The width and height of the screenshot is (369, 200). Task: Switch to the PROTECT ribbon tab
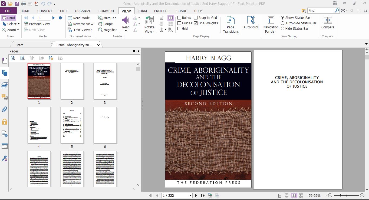(162, 11)
